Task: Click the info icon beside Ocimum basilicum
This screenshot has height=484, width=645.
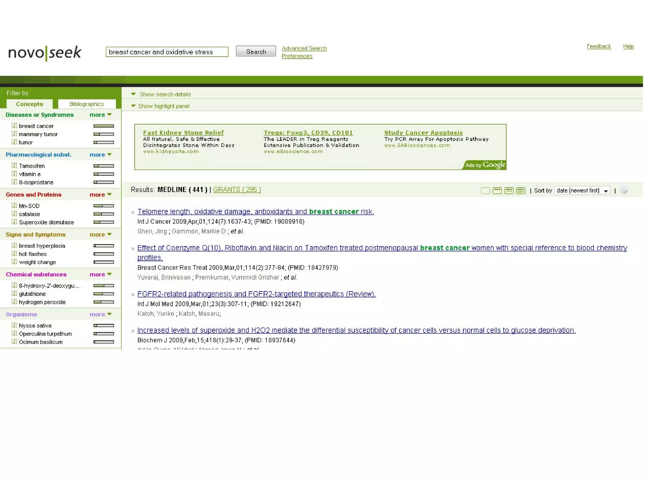Action: [14, 342]
